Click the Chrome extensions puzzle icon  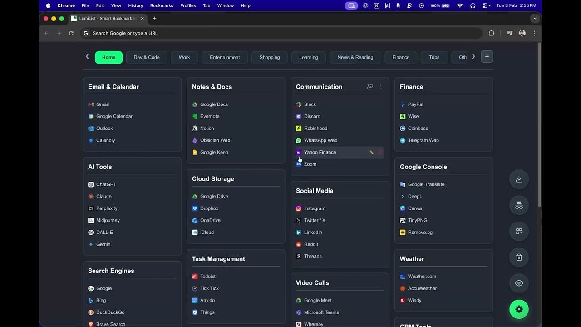click(492, 33)
